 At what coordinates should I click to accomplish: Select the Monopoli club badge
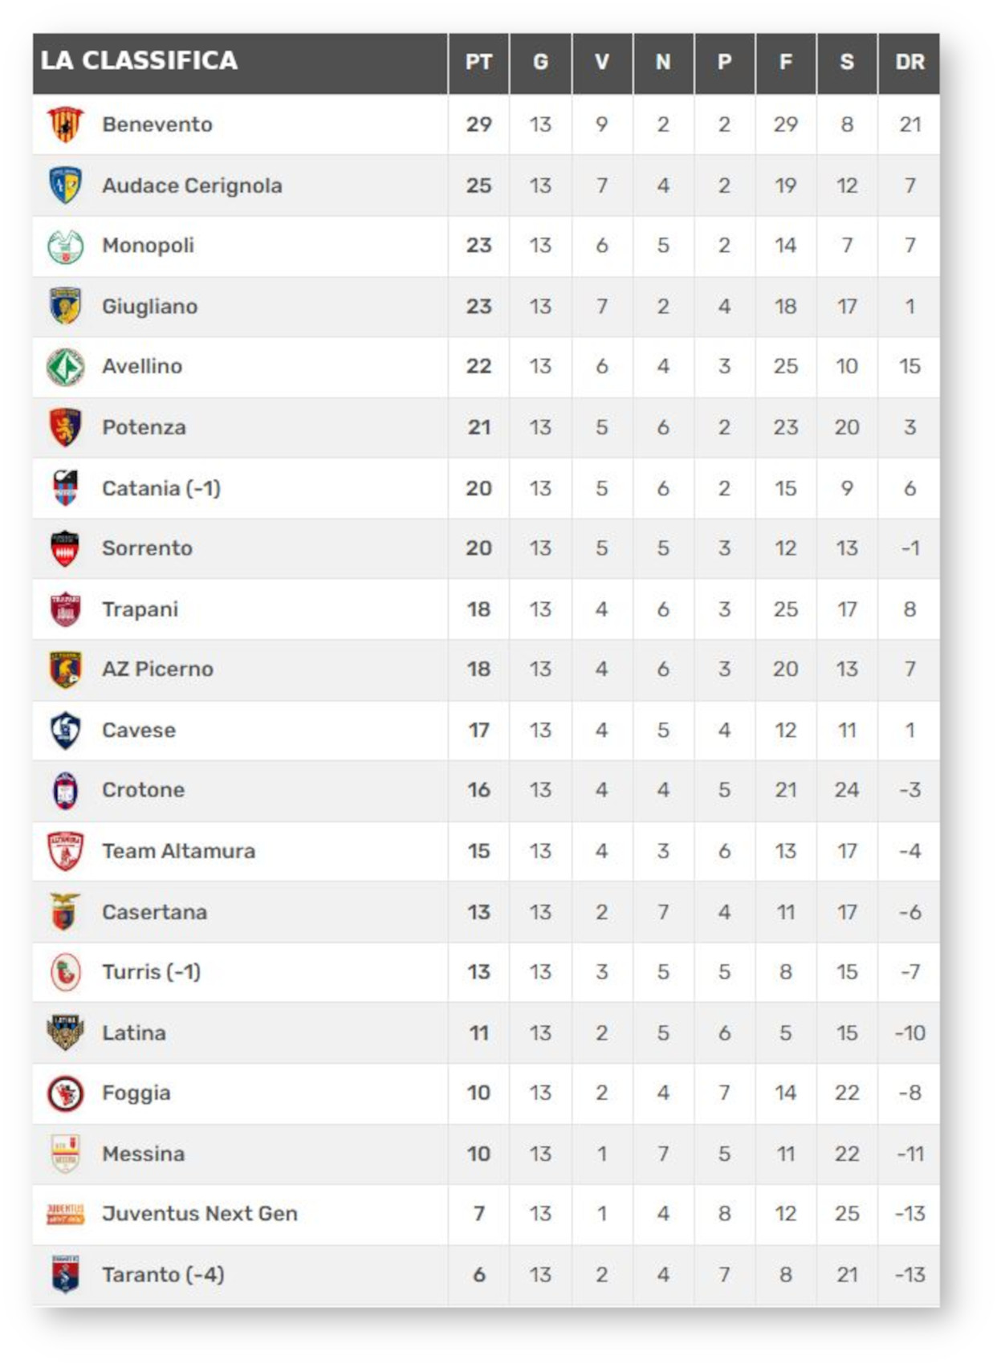coord(65,246)
